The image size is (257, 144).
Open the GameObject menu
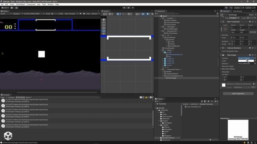tap(20, 4)
